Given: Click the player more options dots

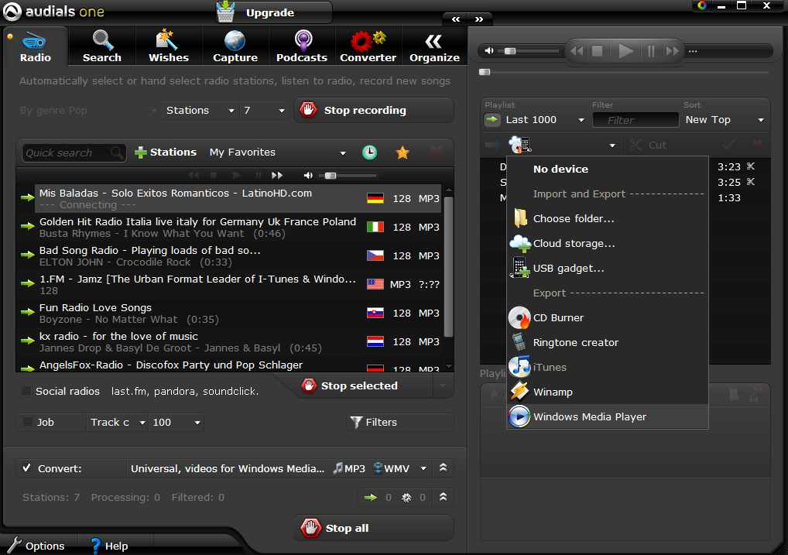Looking at the screenshot, I should click(693, 51).
